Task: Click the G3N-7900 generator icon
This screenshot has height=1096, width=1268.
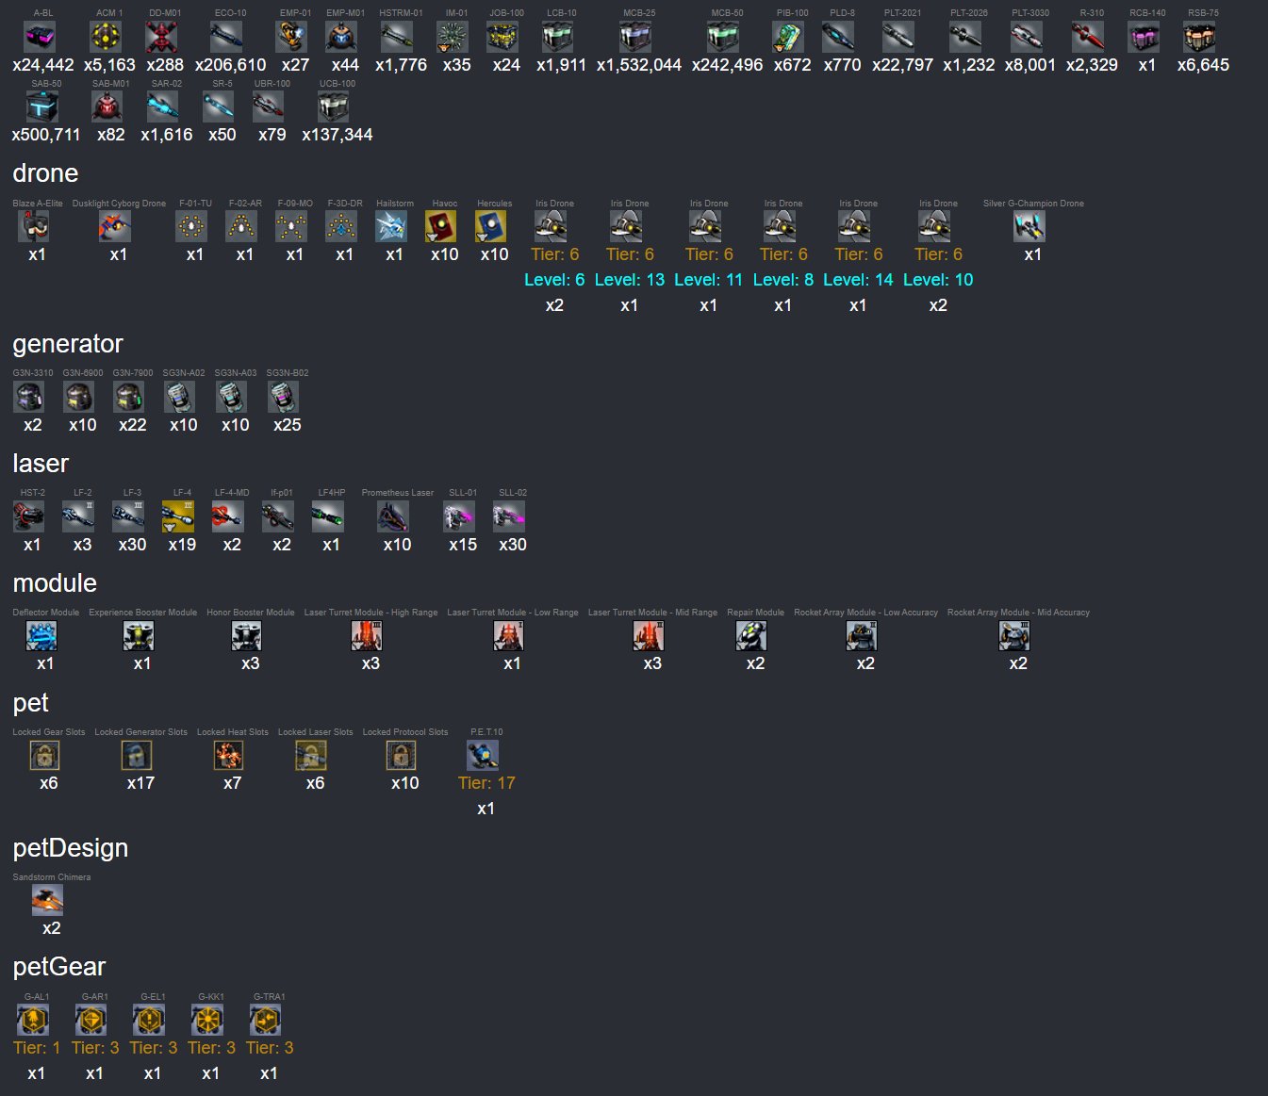Action: click(x=129, y=397)
